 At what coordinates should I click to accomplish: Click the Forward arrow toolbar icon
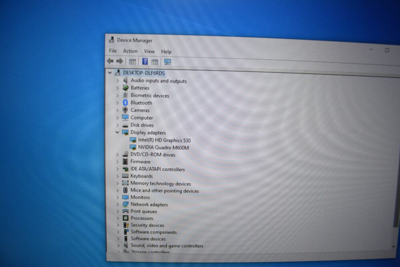[x=119, y=61]
